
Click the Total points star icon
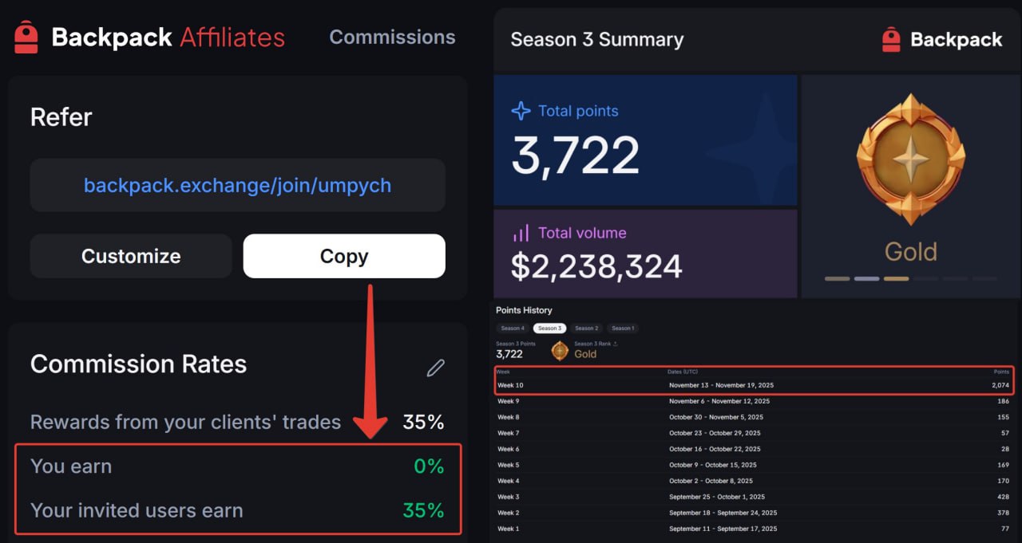[521, 111]
